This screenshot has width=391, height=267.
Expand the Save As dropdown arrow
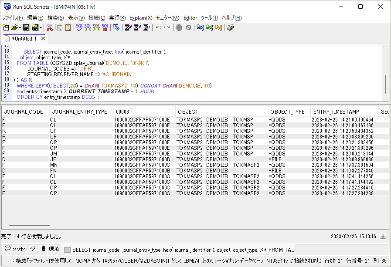[41, 27]
